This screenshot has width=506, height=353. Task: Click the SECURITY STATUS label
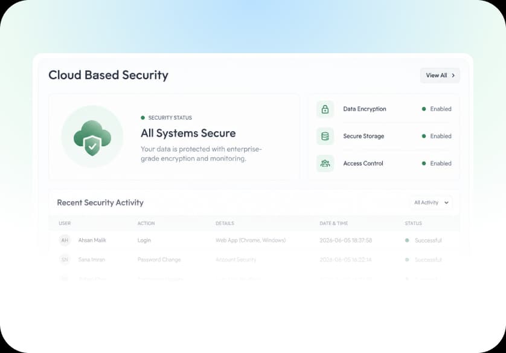pos(170,117)
